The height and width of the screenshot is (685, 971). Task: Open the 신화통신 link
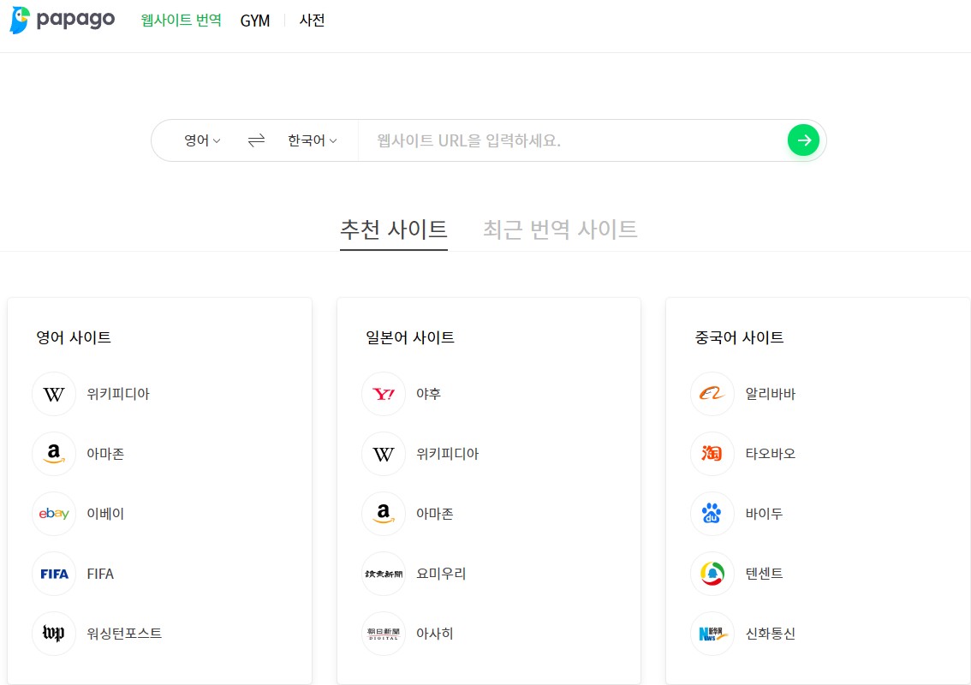(x=771, y=634)
